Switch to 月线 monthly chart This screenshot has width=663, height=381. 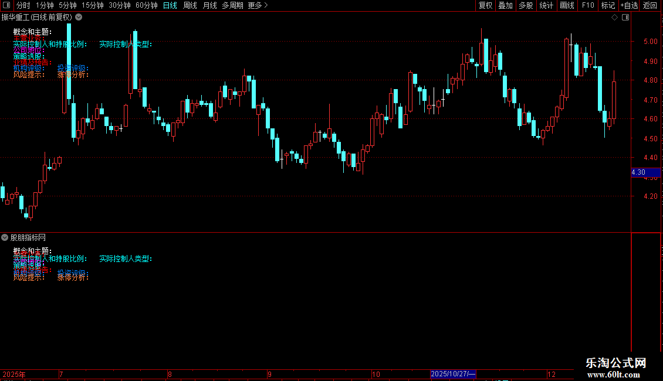click(x=209, y=5)
